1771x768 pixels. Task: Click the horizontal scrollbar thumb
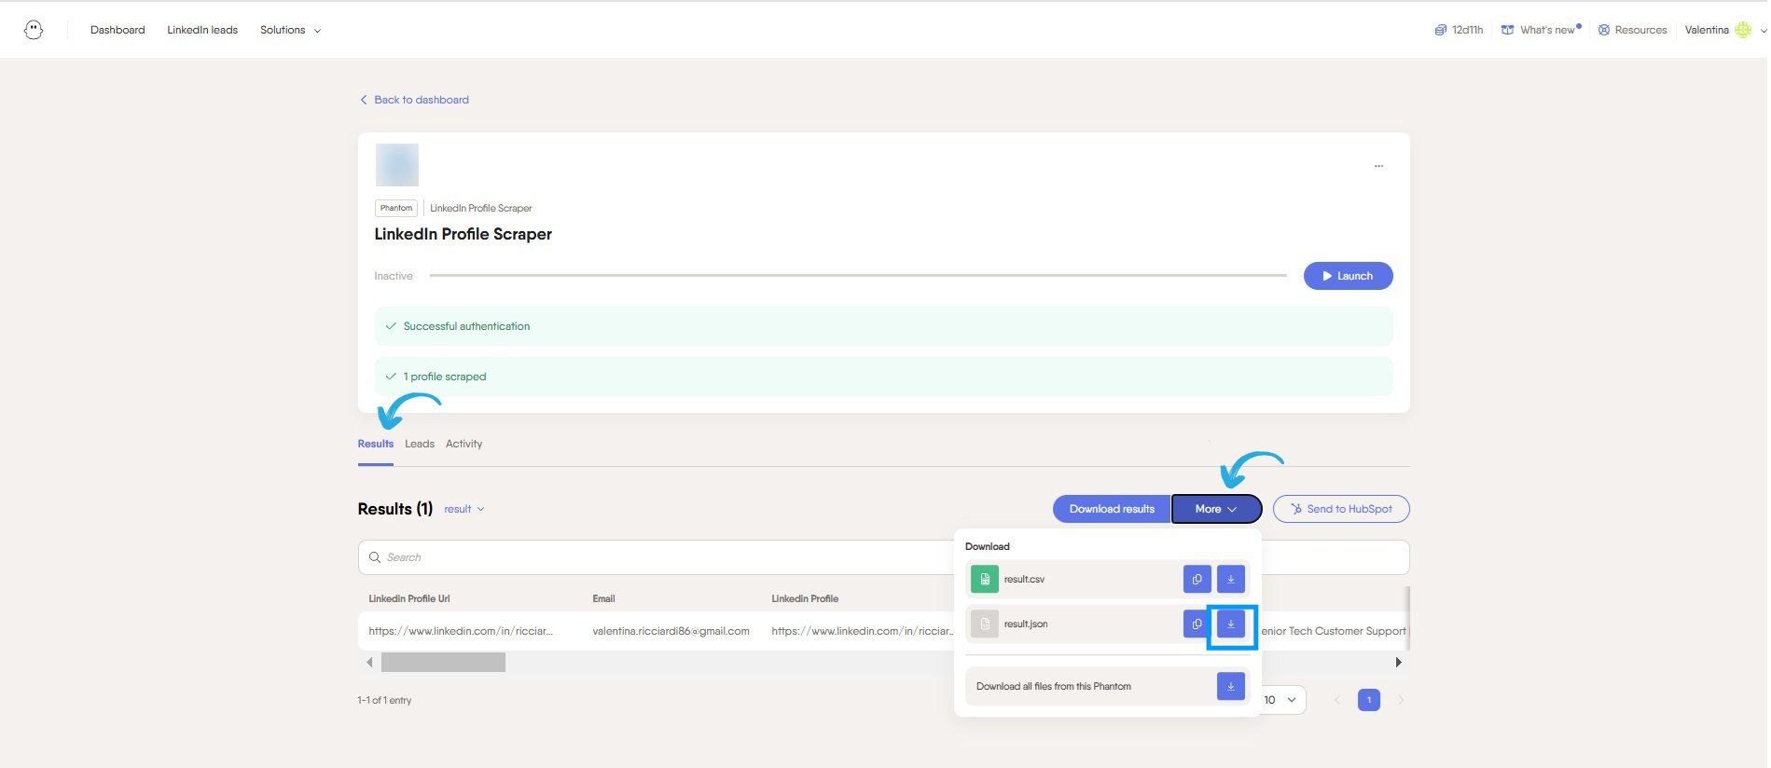click(443, 663)
